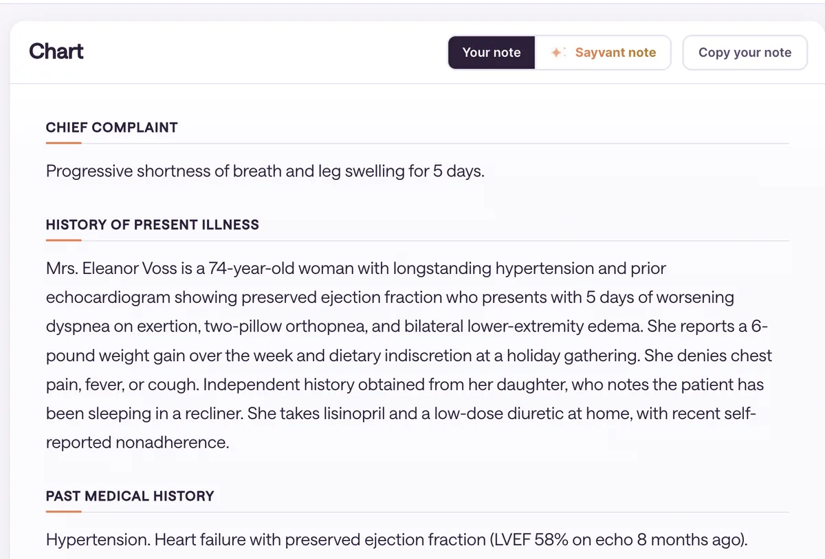Click the word Hypertension starting the past history line
The width and height of the screenshot is (825, 559).
98,540
